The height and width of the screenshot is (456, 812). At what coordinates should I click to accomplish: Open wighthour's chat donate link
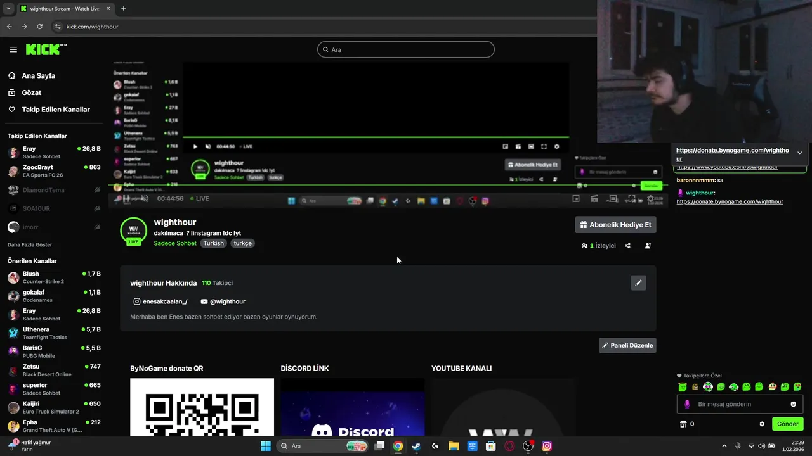coord(730,201)
